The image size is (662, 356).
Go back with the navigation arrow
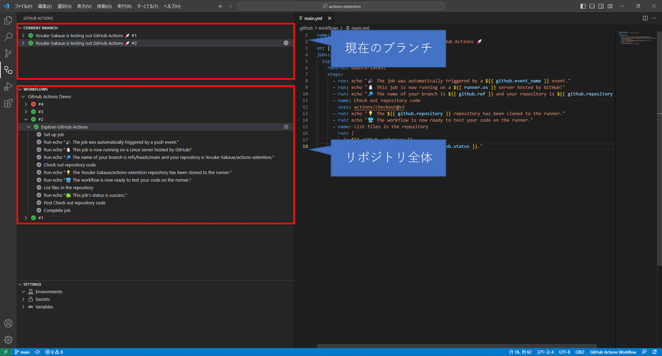click(x=221, y=6)
